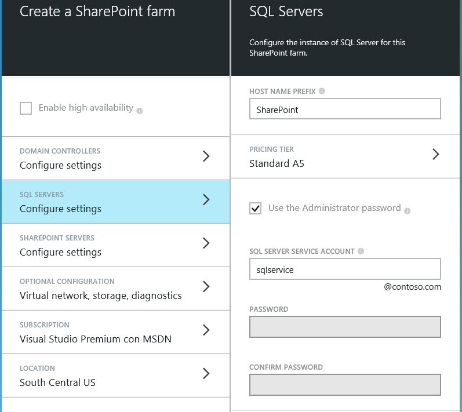Open Subscription chevron arrow
The width and height of the screenshot is (462, 412).
(x=206, y=330)
